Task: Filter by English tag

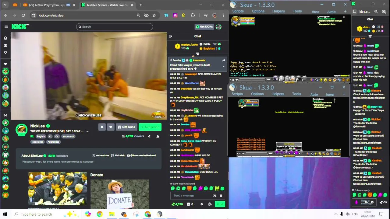Action: coord(41,137)
